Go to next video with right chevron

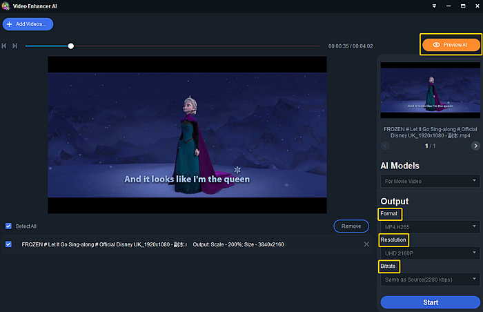(x=475, y=146)
